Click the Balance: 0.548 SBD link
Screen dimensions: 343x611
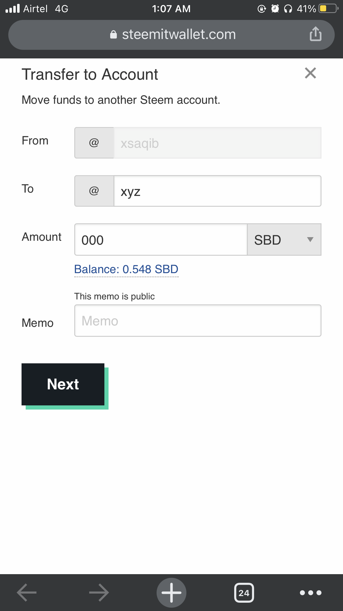(x=126, y=269)
